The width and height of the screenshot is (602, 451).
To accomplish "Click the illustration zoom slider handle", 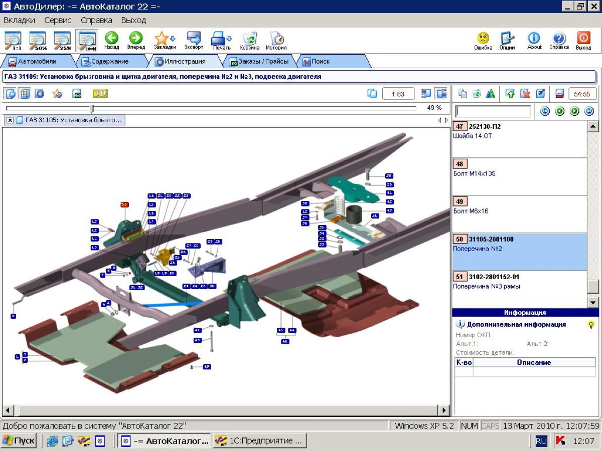I will tap(92, 108).
